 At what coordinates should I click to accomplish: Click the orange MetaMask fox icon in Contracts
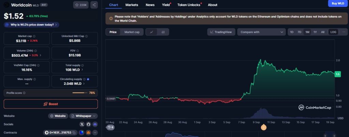tap(88, 133)
